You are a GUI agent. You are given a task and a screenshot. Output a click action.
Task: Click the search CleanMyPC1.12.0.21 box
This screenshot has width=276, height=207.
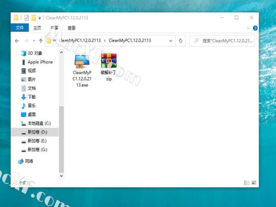[222, 41]
